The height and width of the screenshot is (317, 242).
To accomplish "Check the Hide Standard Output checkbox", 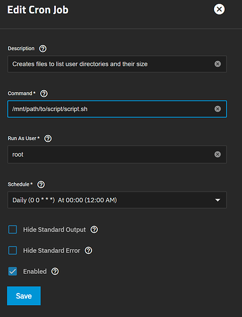I will (x=13, y=230).
